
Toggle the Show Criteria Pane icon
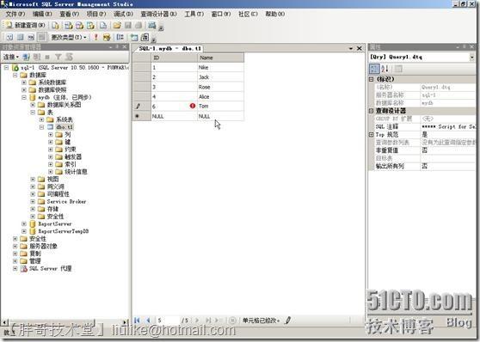pyautogui.click(x=20, y=37)
